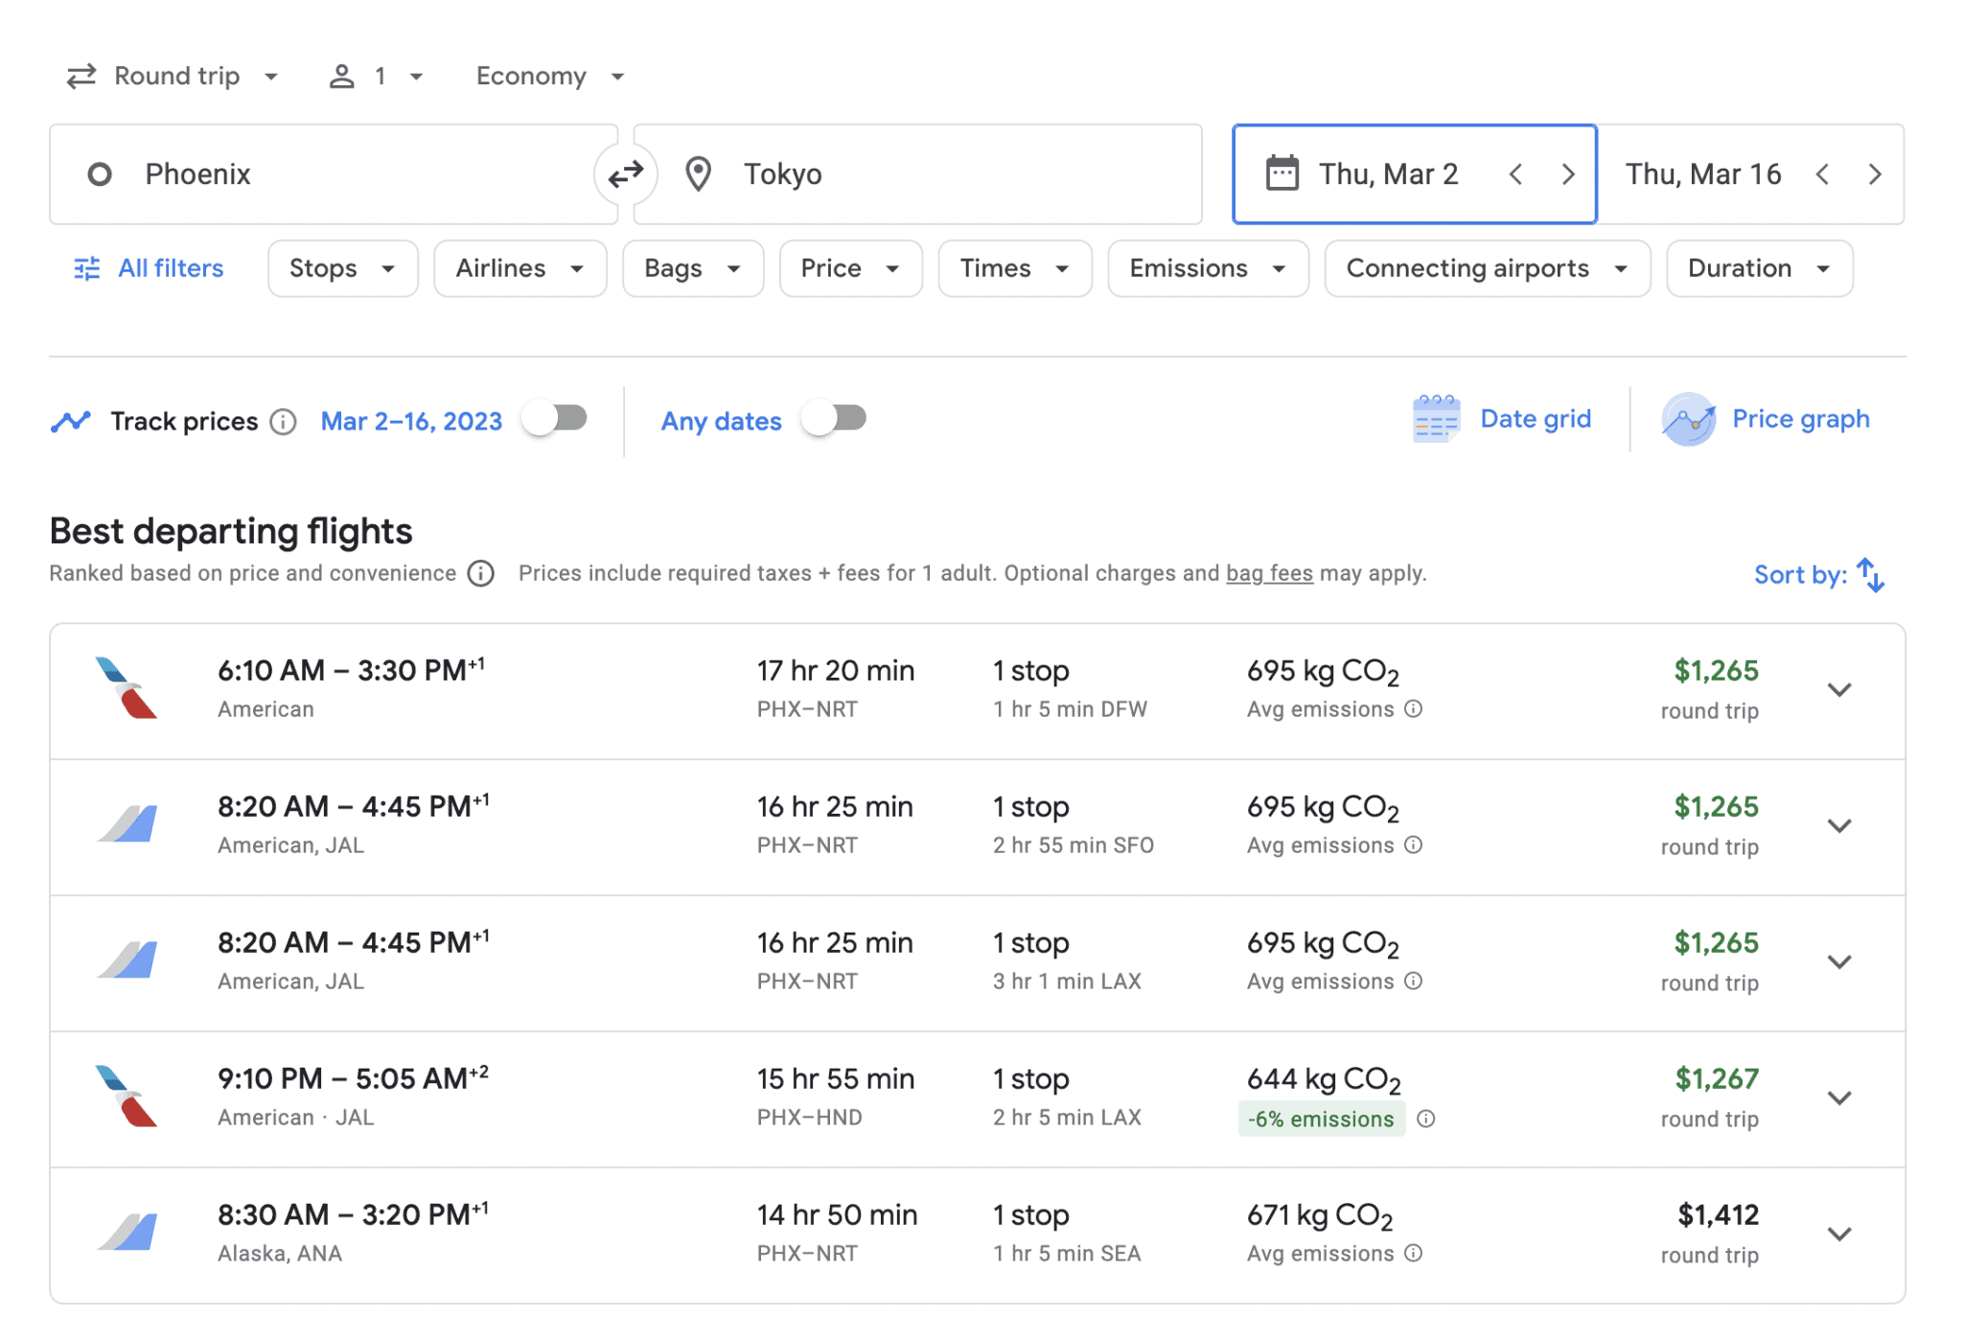Open the All filters panel
1963x1339 pixels.
point(147,268)
